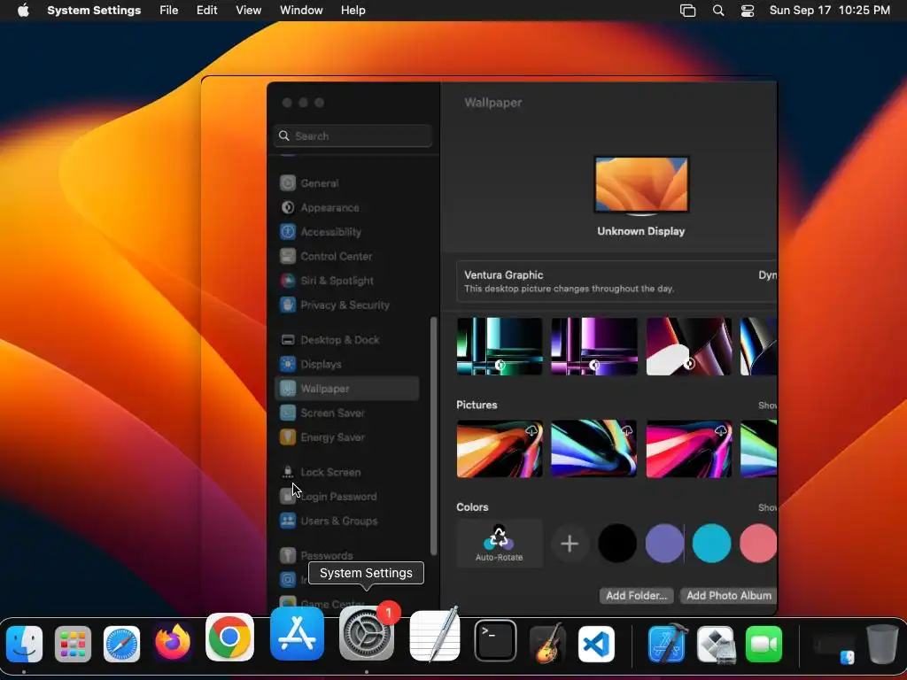Launch Firefox from the Dock

pyautogui.click(x=173, y=643)
